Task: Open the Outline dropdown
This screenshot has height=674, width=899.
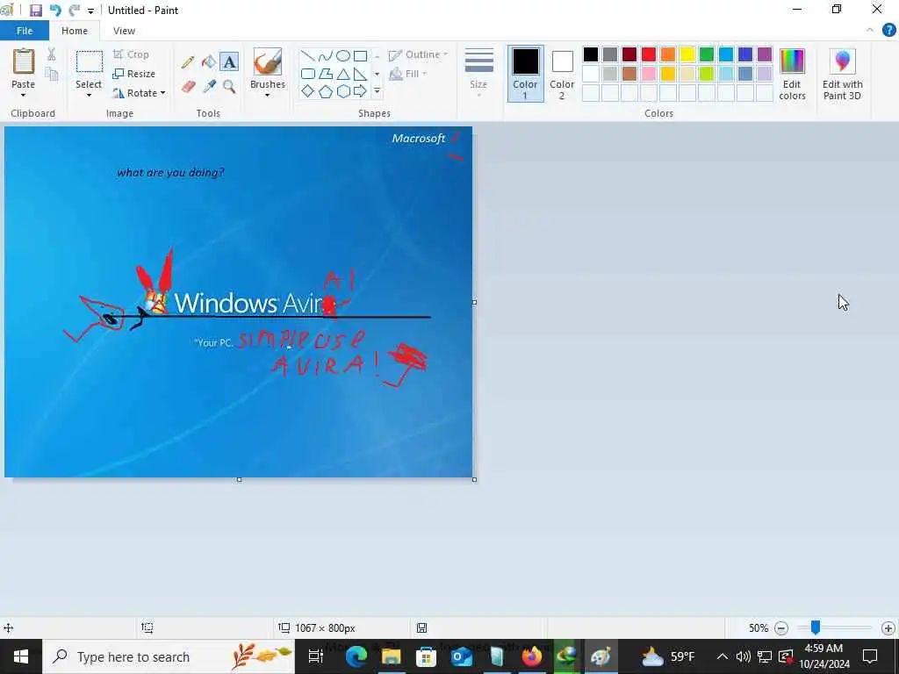Action: click(419, 55)
